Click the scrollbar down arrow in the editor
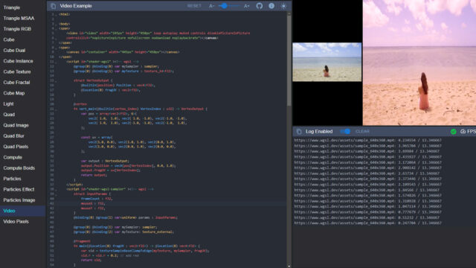This screenshot has width=476, height=268. click(289, 267)
